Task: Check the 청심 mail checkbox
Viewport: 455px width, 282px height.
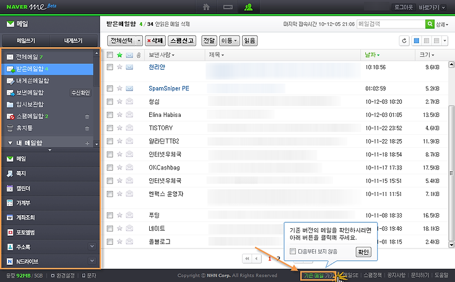Action: click(110, 101)
